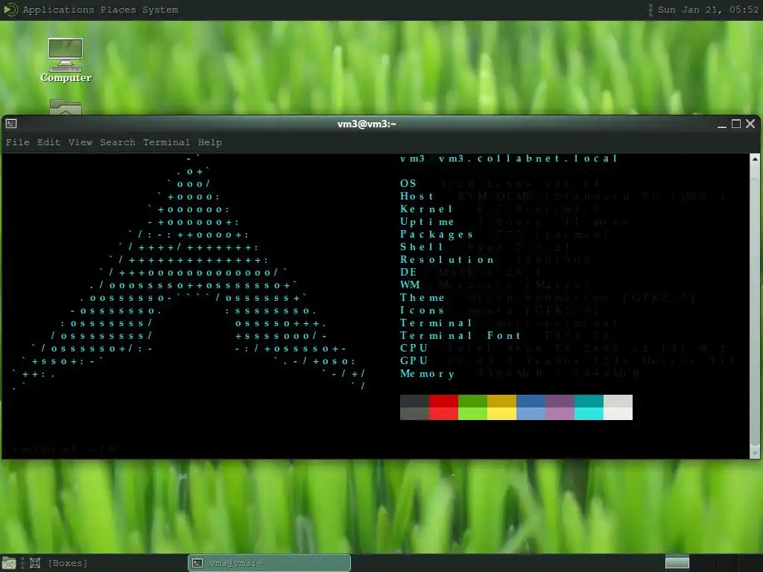Click the 'Packages' label in terminal output
Screen dimensions: 763x572
437,235
